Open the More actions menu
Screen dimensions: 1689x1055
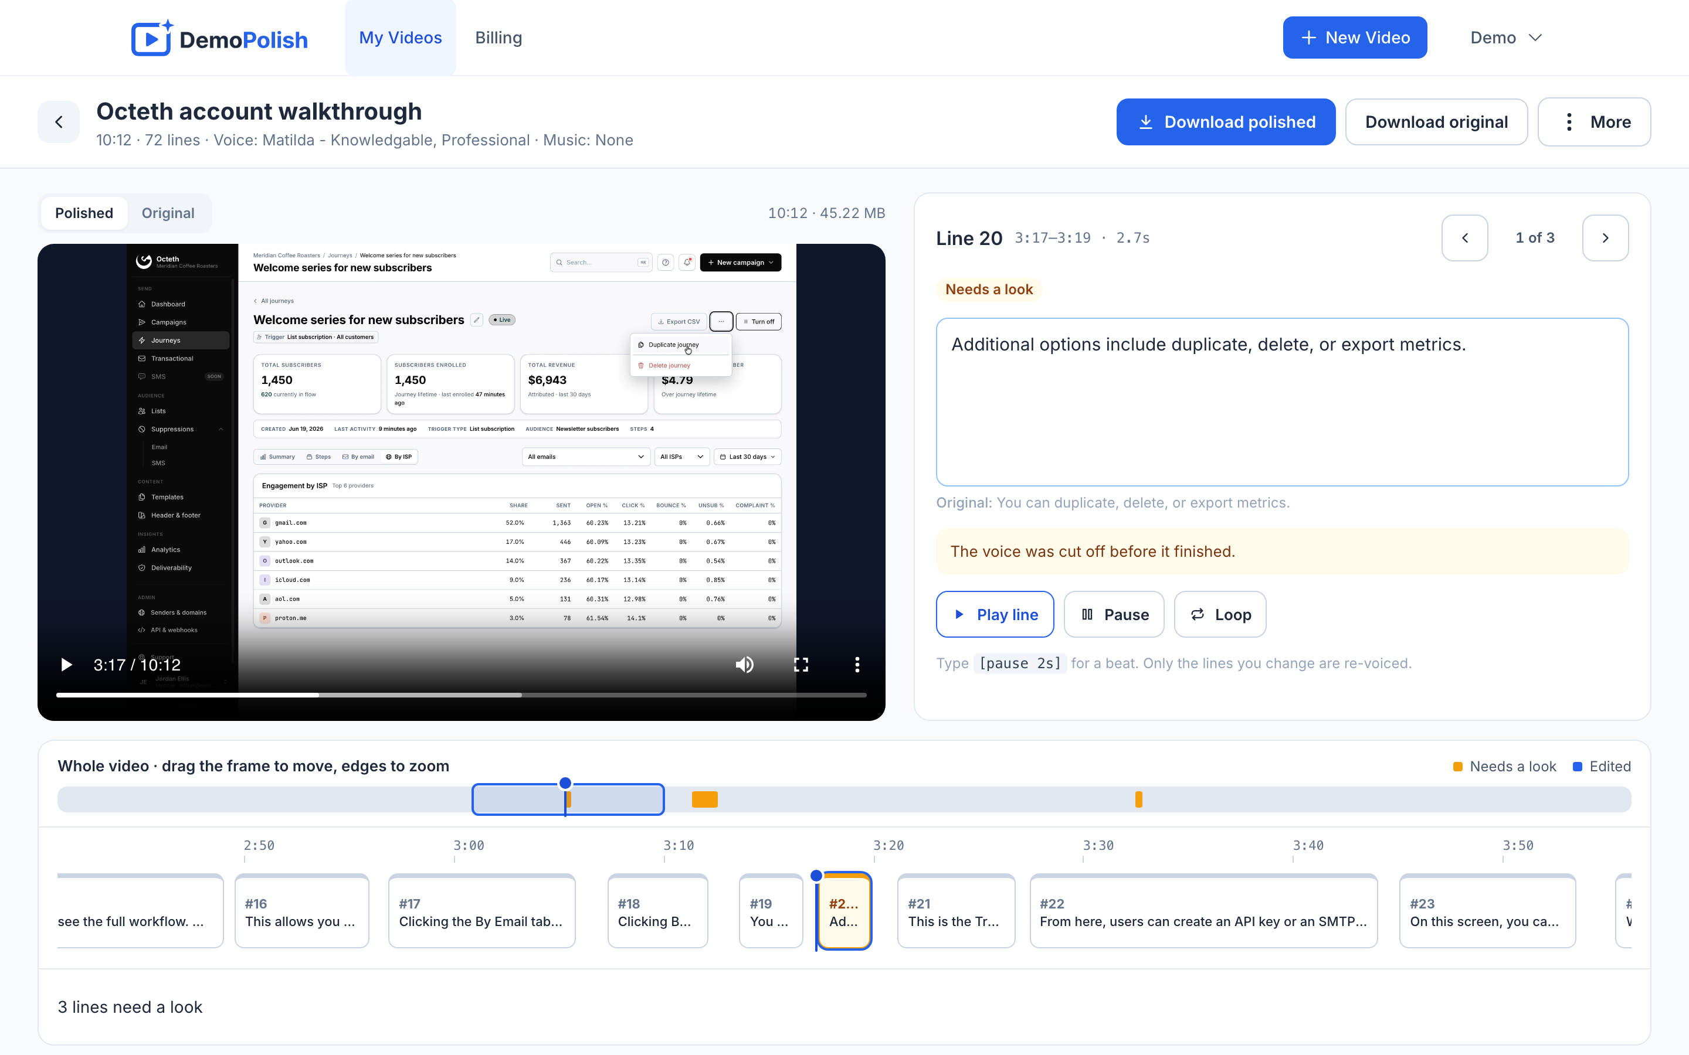[1594, 122]
